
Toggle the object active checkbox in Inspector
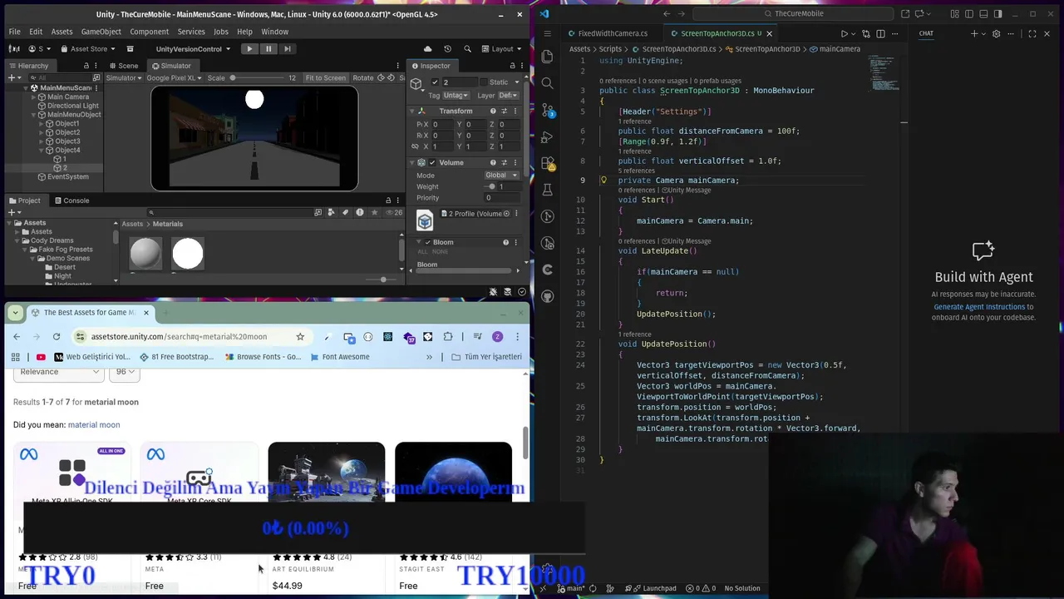(434, 82)
